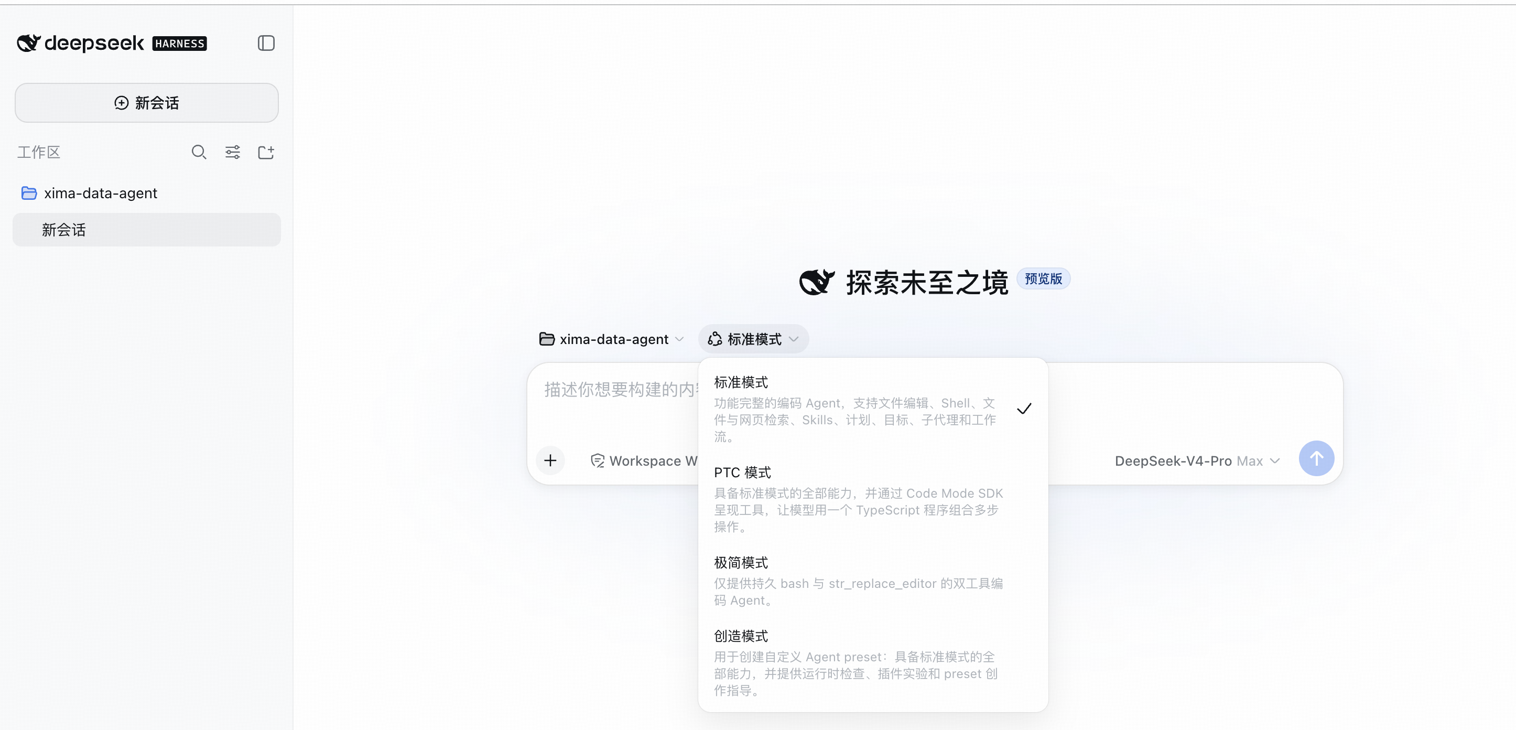Add a new workspace folder icon
The height and width of the screenshot is (730, 1516).
tap(266, 153)
